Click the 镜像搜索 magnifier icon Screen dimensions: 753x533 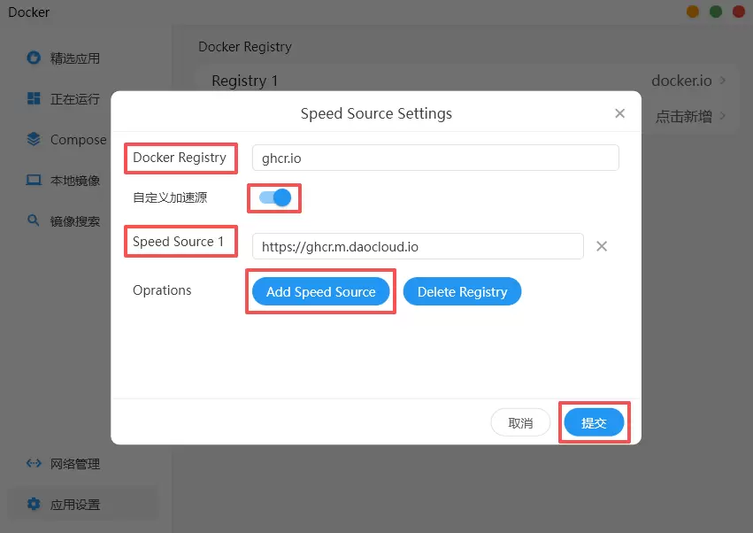pos(34,221)
